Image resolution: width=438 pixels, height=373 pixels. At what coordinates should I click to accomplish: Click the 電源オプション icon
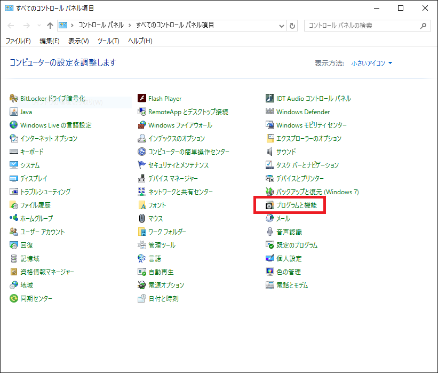(142, 285)
